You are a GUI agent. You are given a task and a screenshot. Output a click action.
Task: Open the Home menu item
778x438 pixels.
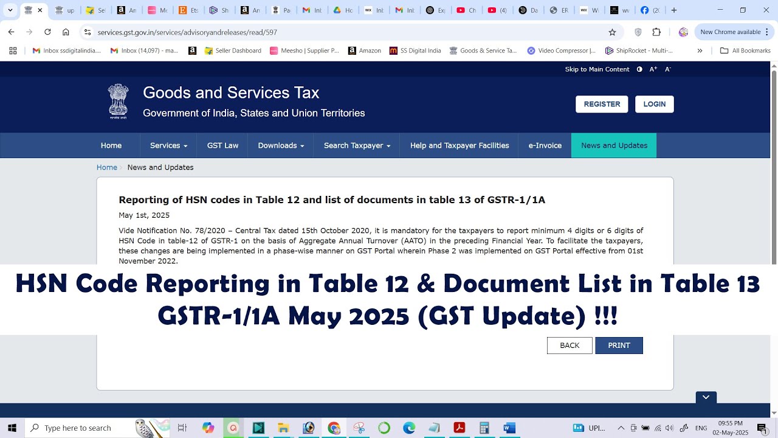coord(111,145)
